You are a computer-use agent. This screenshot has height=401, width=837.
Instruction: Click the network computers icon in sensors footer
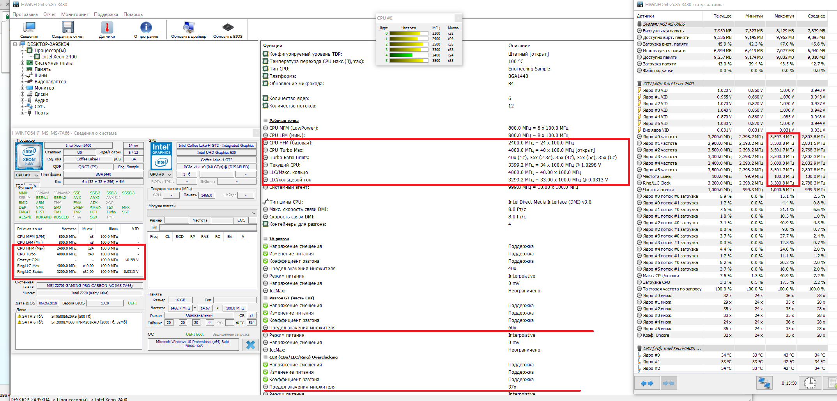point(764,383)
